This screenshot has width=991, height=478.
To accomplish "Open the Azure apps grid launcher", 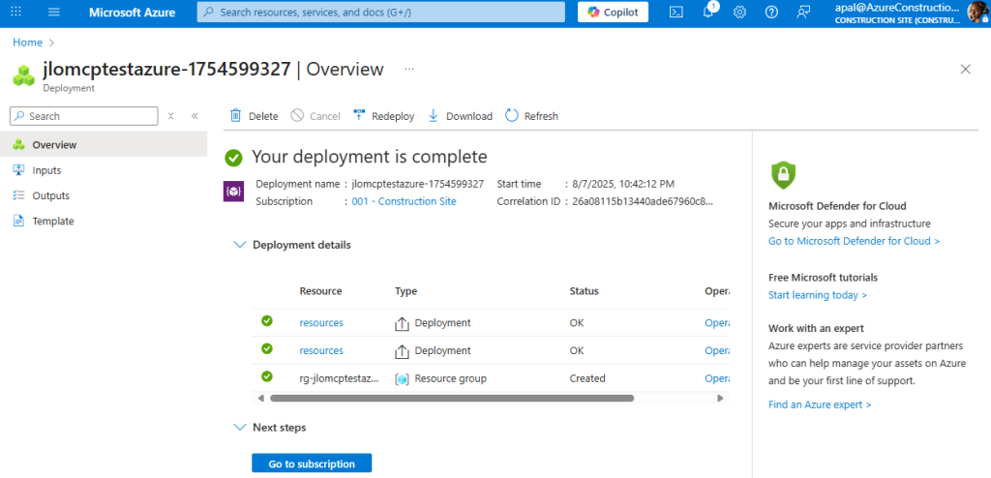I will coord(16,12).
